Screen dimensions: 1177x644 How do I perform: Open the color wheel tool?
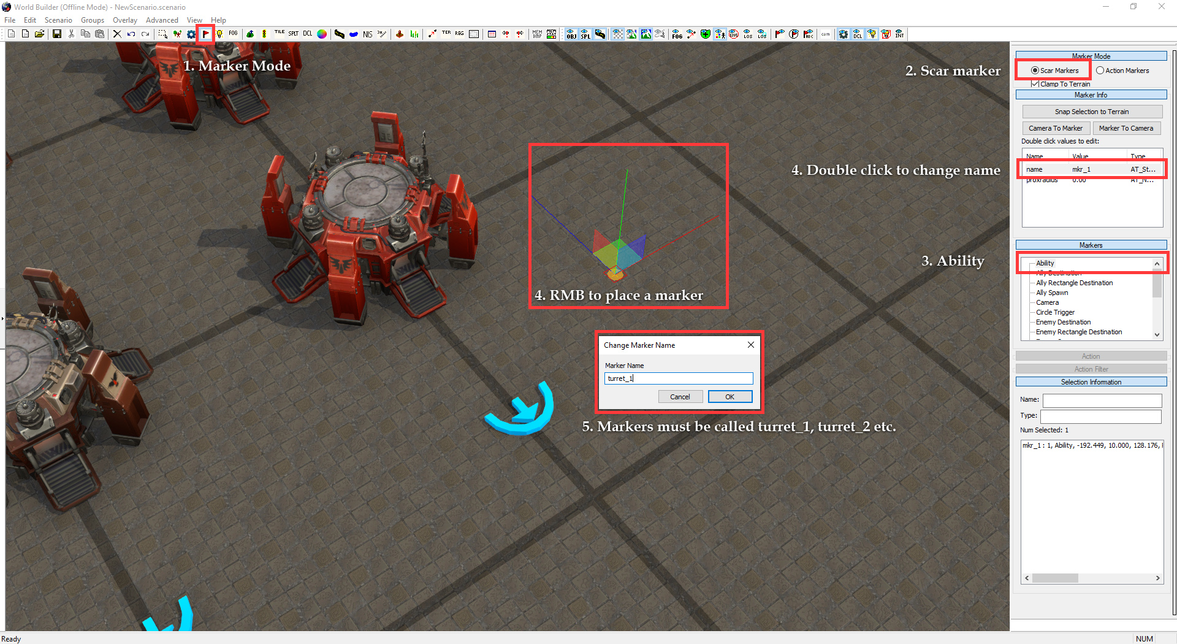(x=322, y=34)
